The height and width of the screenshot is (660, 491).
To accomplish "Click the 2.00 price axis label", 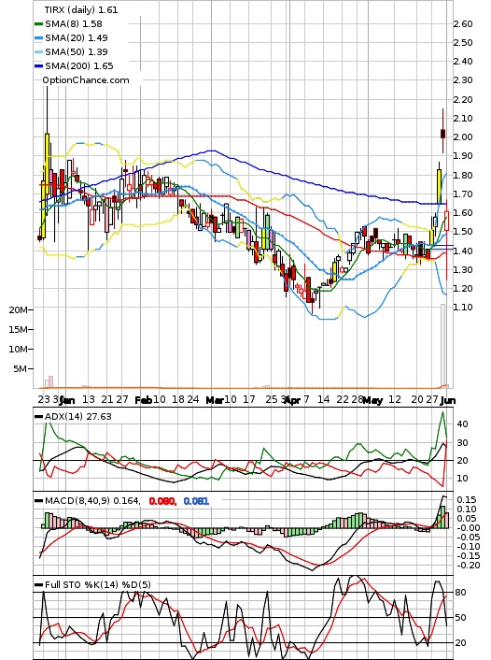I will point(463,136).
